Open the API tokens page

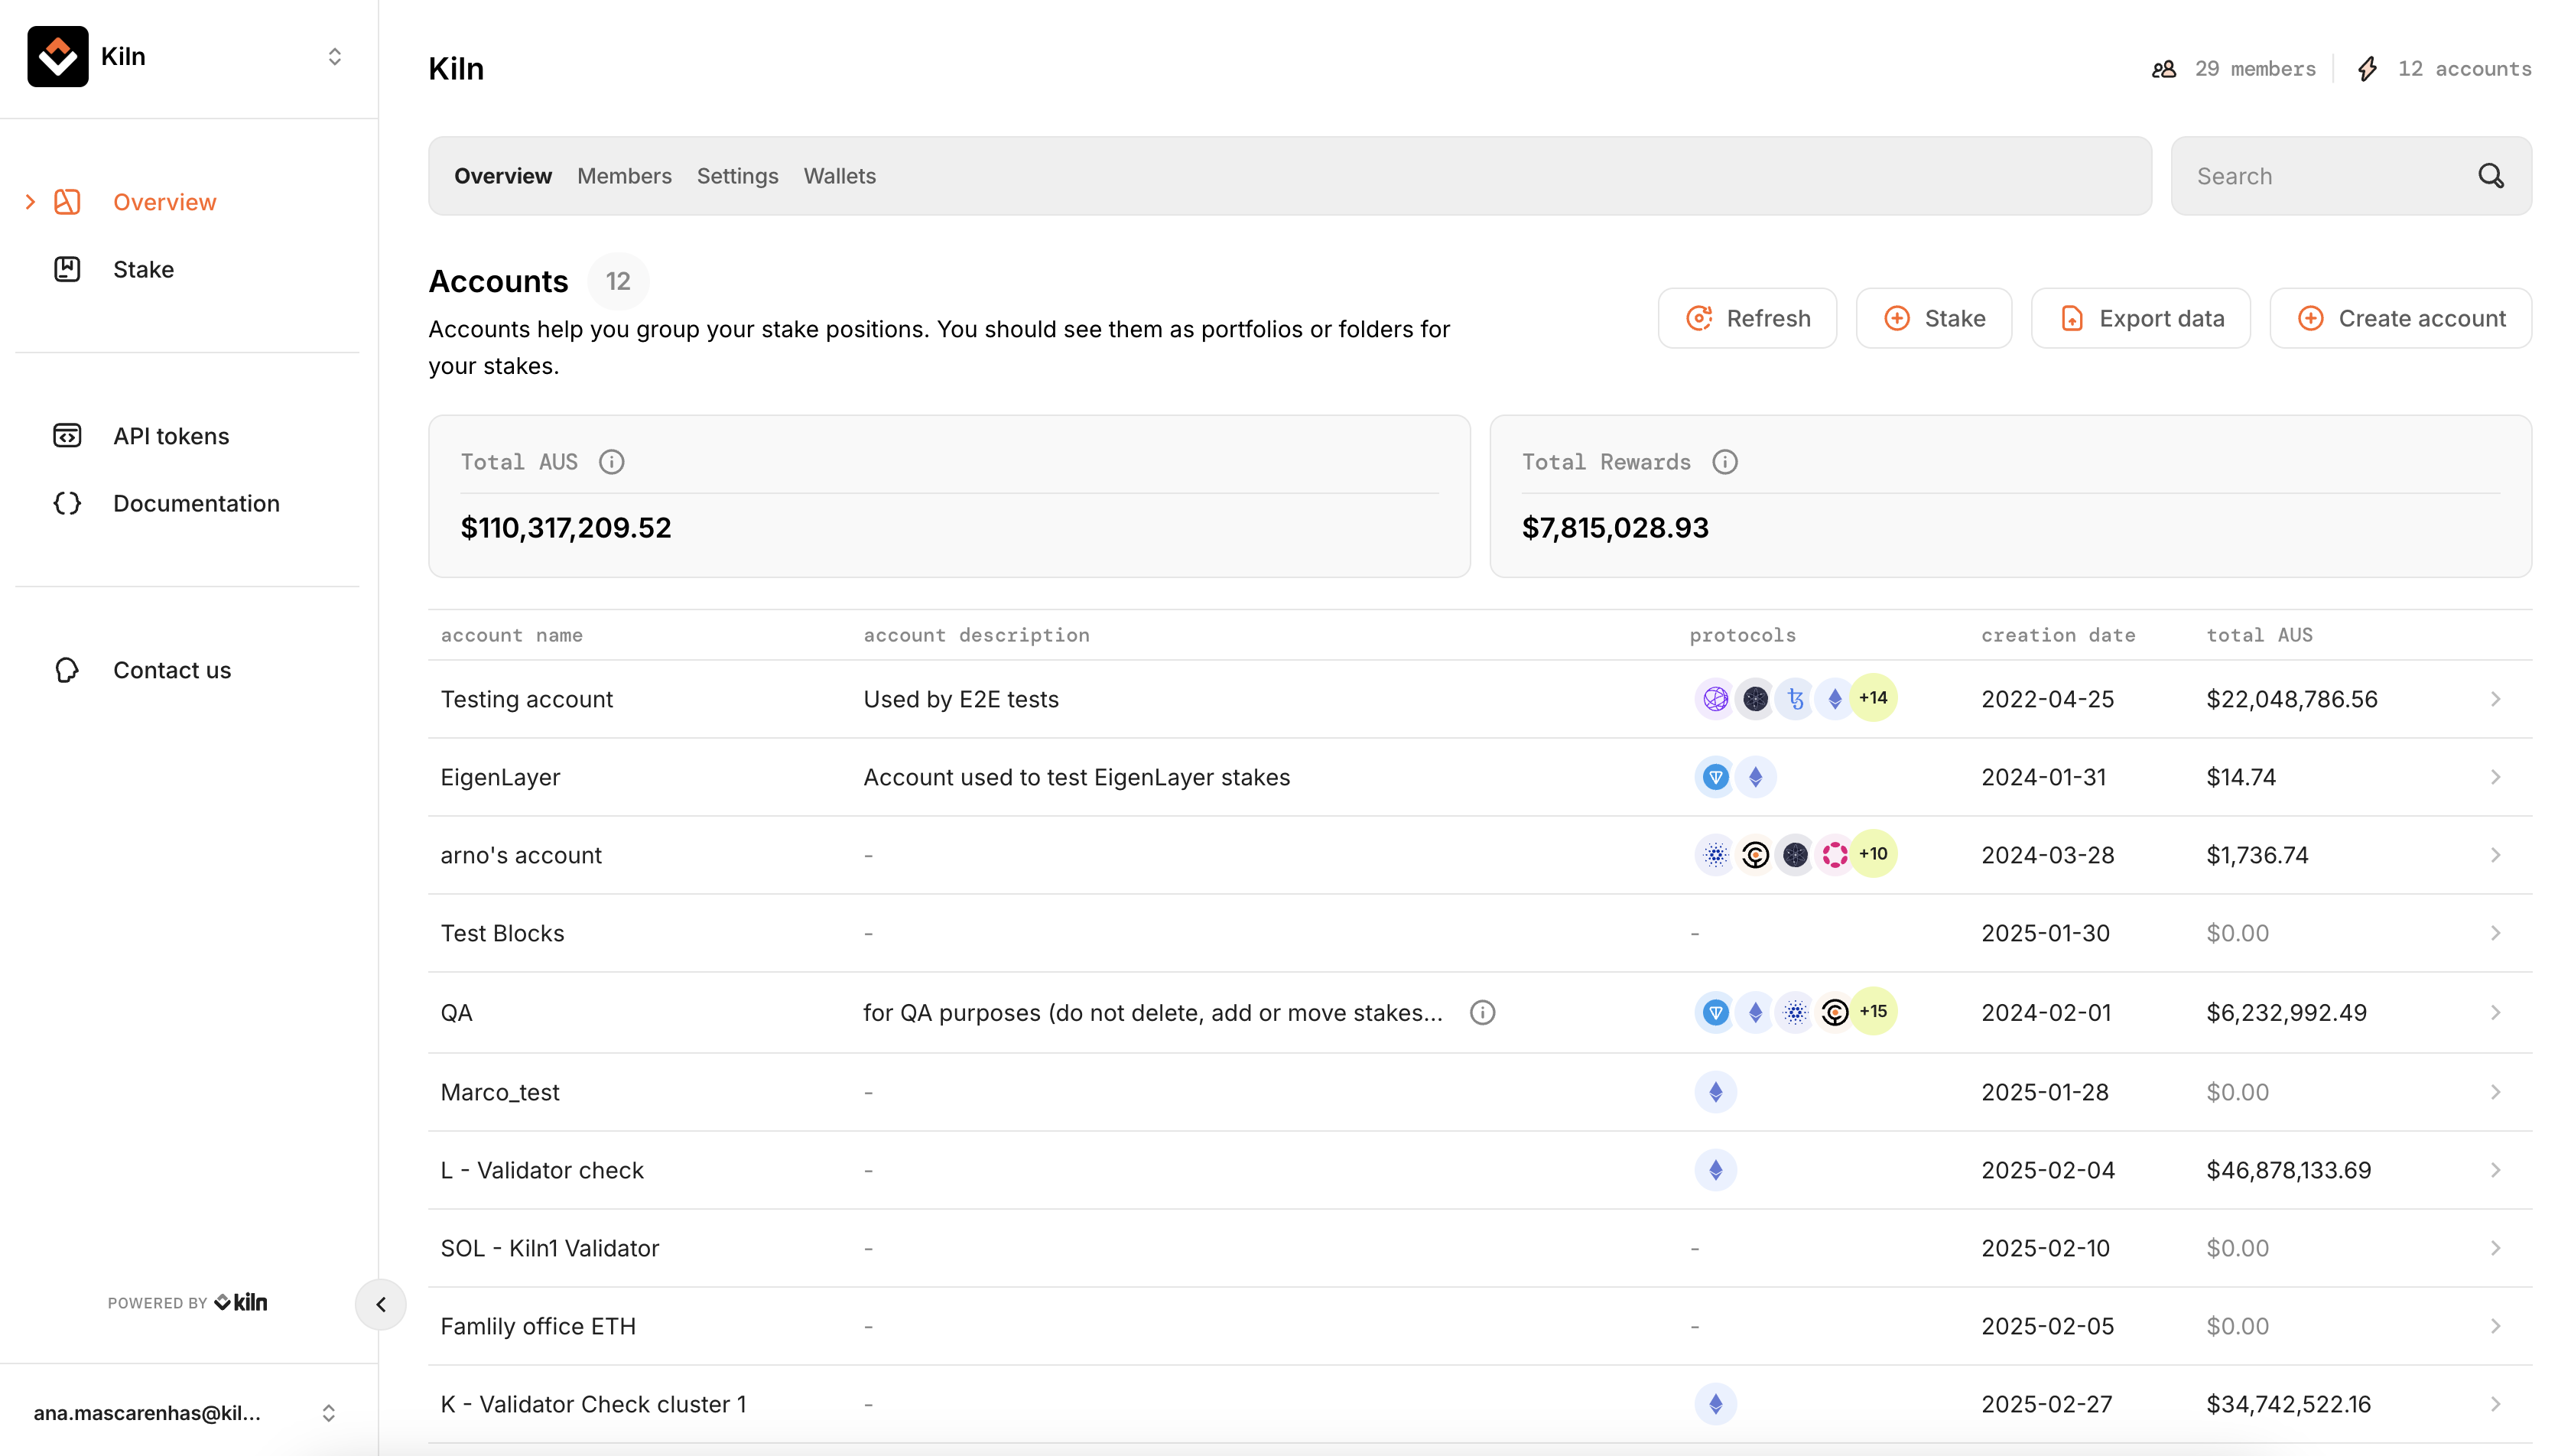(170, 436)
